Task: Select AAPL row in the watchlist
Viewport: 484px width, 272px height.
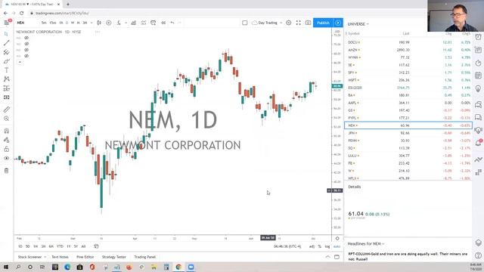Action: coord(408,103)
